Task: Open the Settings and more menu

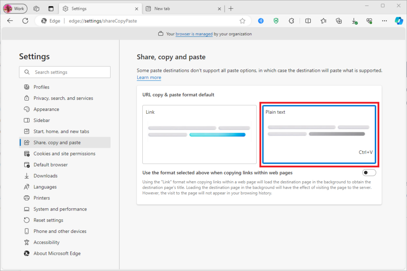Action: tap(384, 21)
